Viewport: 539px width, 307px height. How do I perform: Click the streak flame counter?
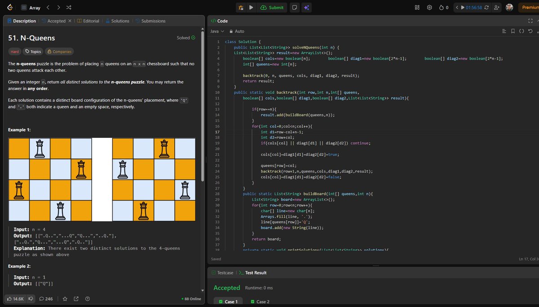pos(444,8)
